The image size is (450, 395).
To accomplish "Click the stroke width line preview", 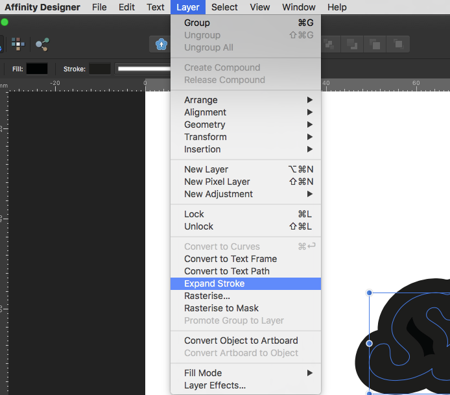I will click(x=143, y=69).
